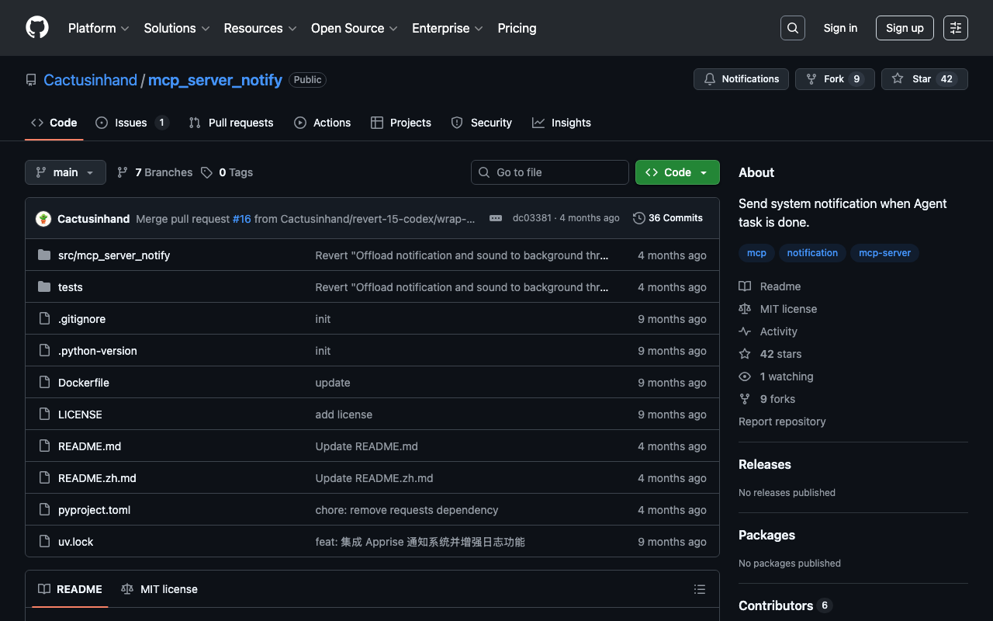Open the src/mcp_server_notify folder

pyautogui.click(x=114, y=255)
